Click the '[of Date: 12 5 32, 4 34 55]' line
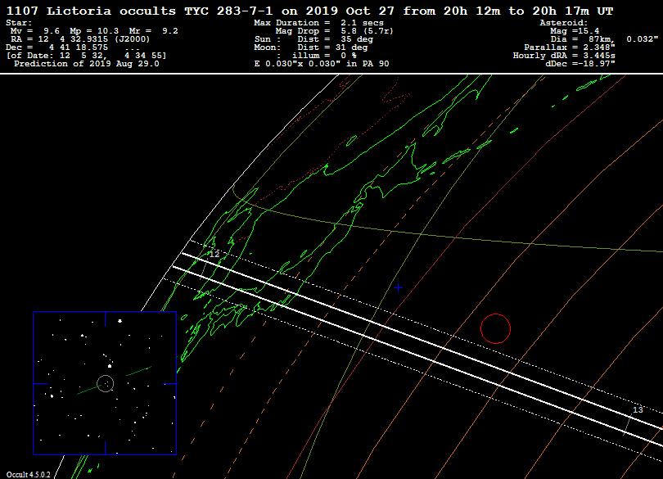 click(x=86, y=56)
